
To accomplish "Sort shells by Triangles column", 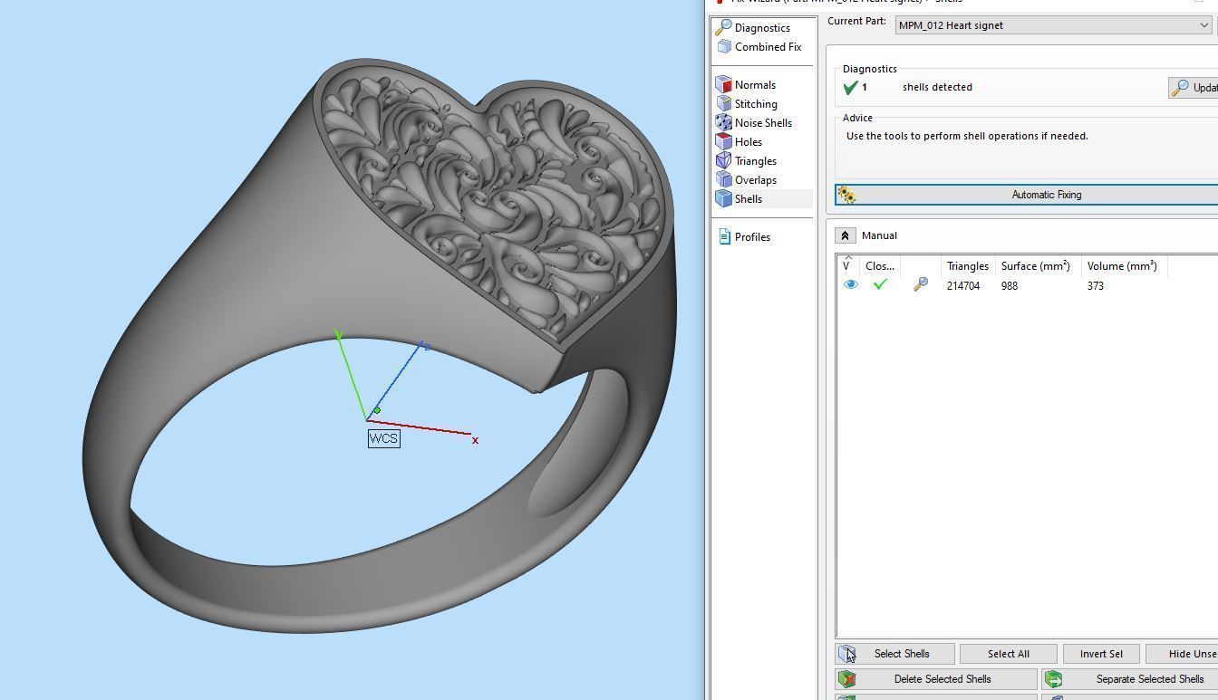I will pyautogui.click(x=968, y=266).
